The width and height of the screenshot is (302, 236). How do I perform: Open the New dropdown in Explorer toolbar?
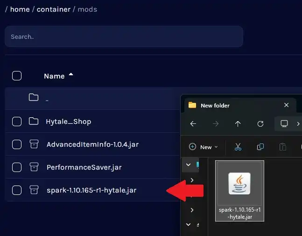click(204, 147)
